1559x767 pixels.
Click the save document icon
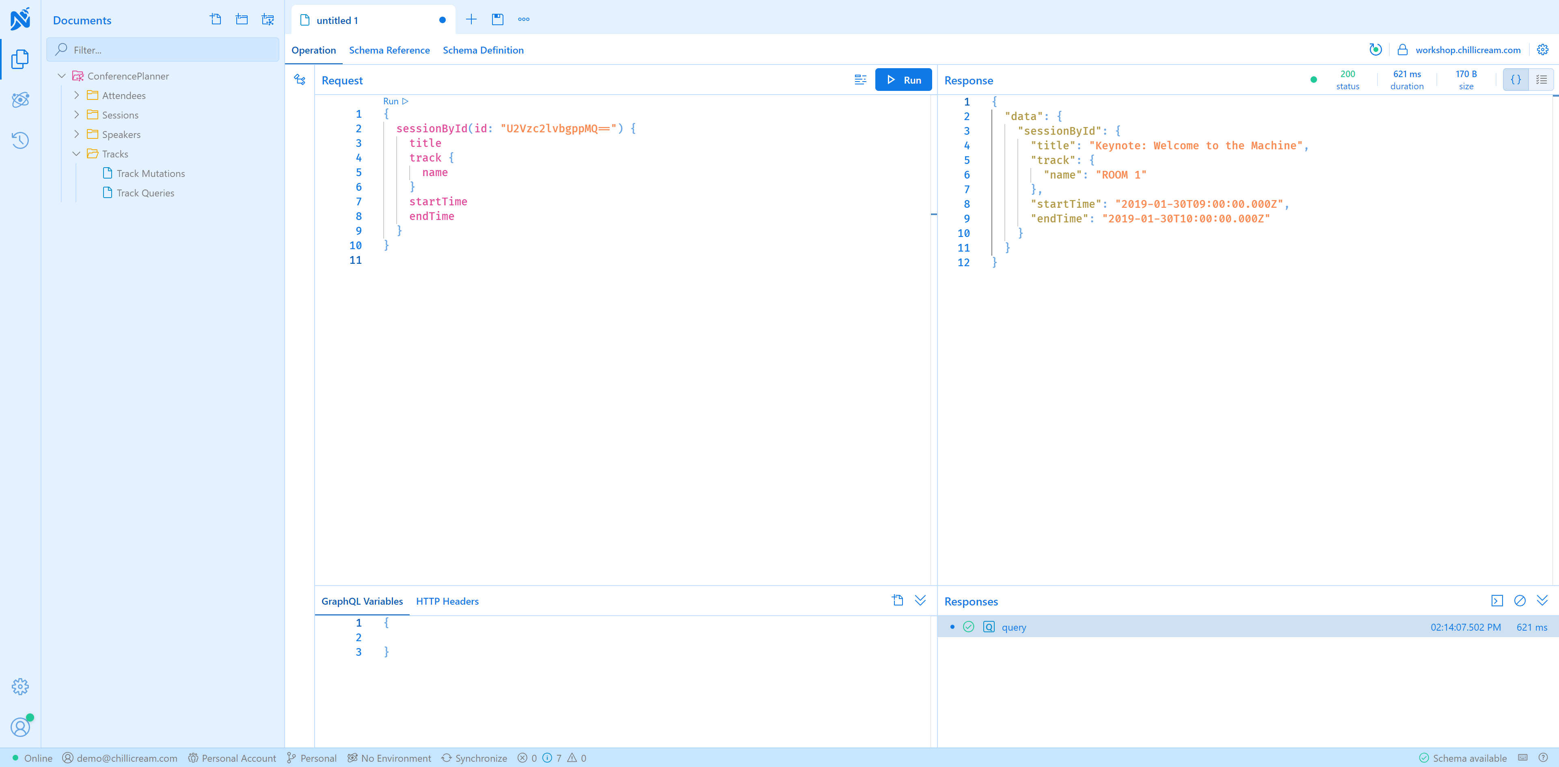[x=497, y=19]
